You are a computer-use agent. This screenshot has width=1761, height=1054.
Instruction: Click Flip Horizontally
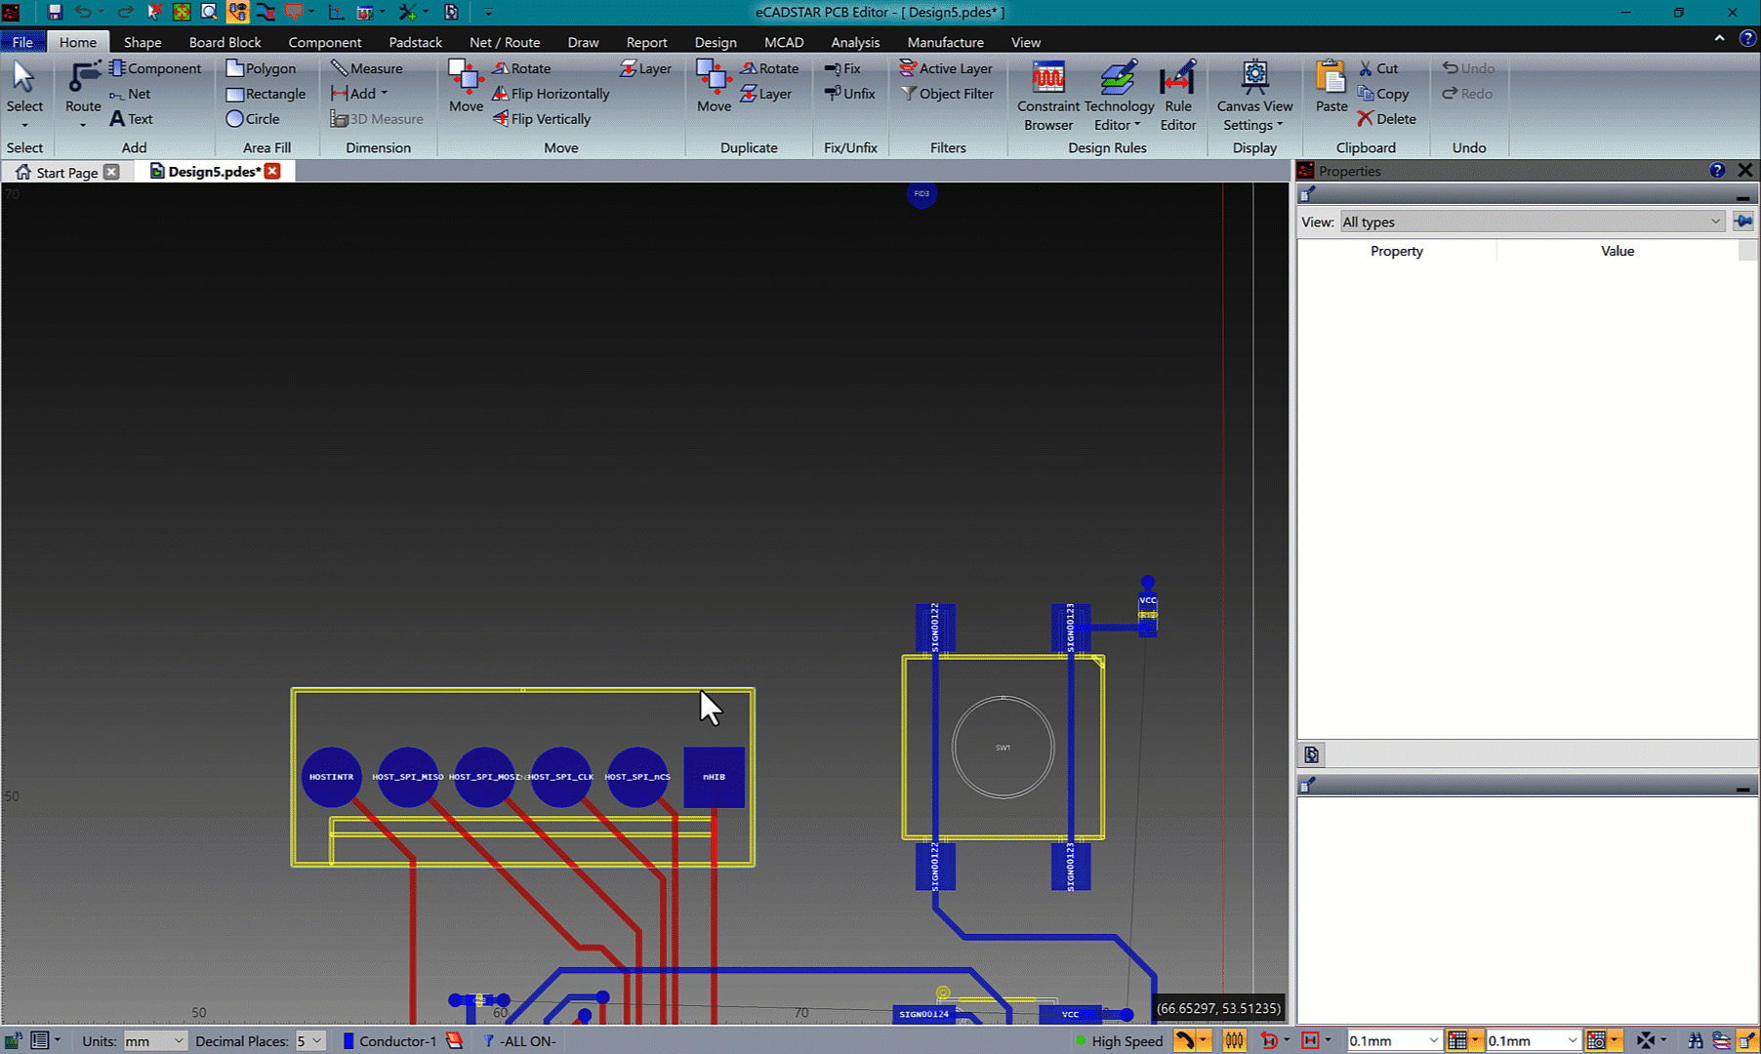pyautogui.click(x=551, y=94)
